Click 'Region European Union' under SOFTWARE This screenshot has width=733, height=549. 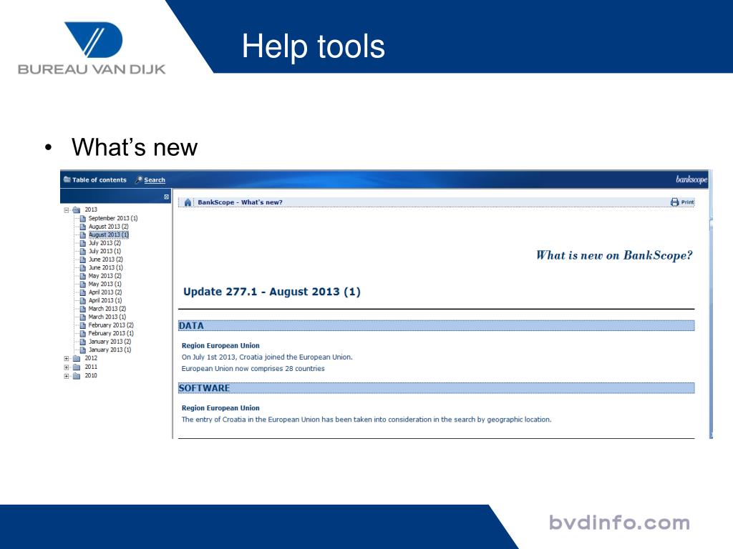point(220,408)
